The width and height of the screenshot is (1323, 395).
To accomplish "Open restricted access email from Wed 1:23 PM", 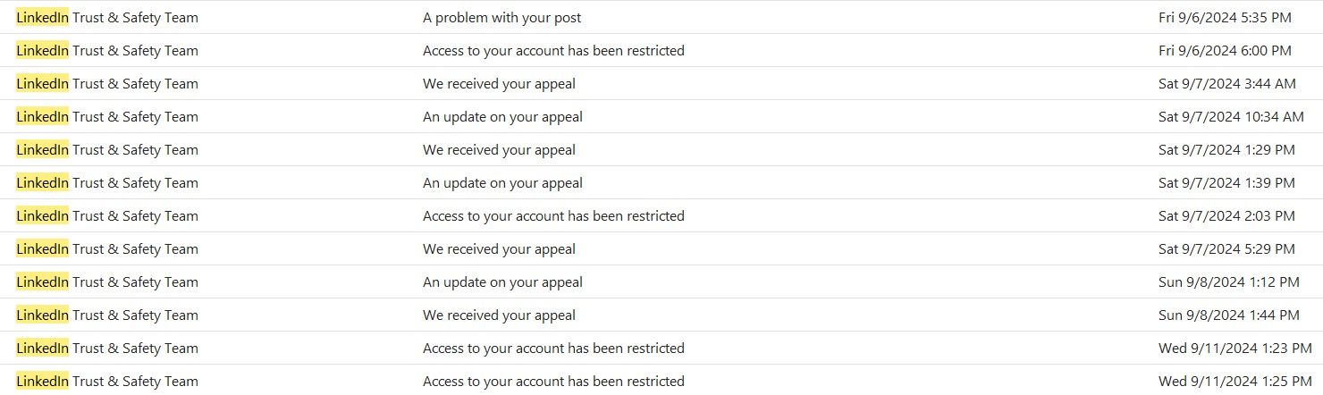I will [x=553, y=349].
